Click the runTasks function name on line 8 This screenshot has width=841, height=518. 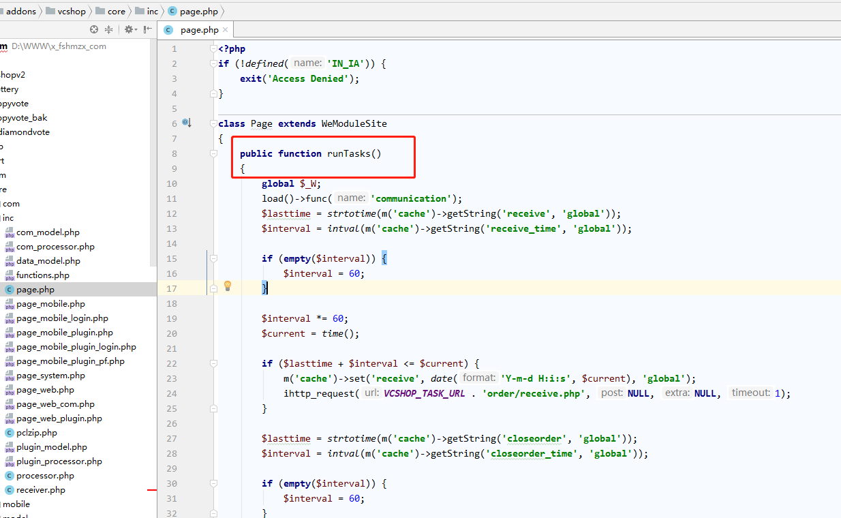coord(348,153)
